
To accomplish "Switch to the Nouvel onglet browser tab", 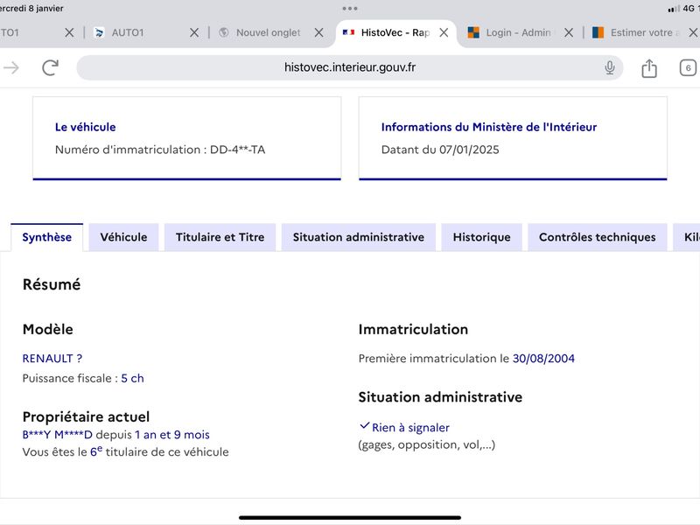I will coord(269,32).
